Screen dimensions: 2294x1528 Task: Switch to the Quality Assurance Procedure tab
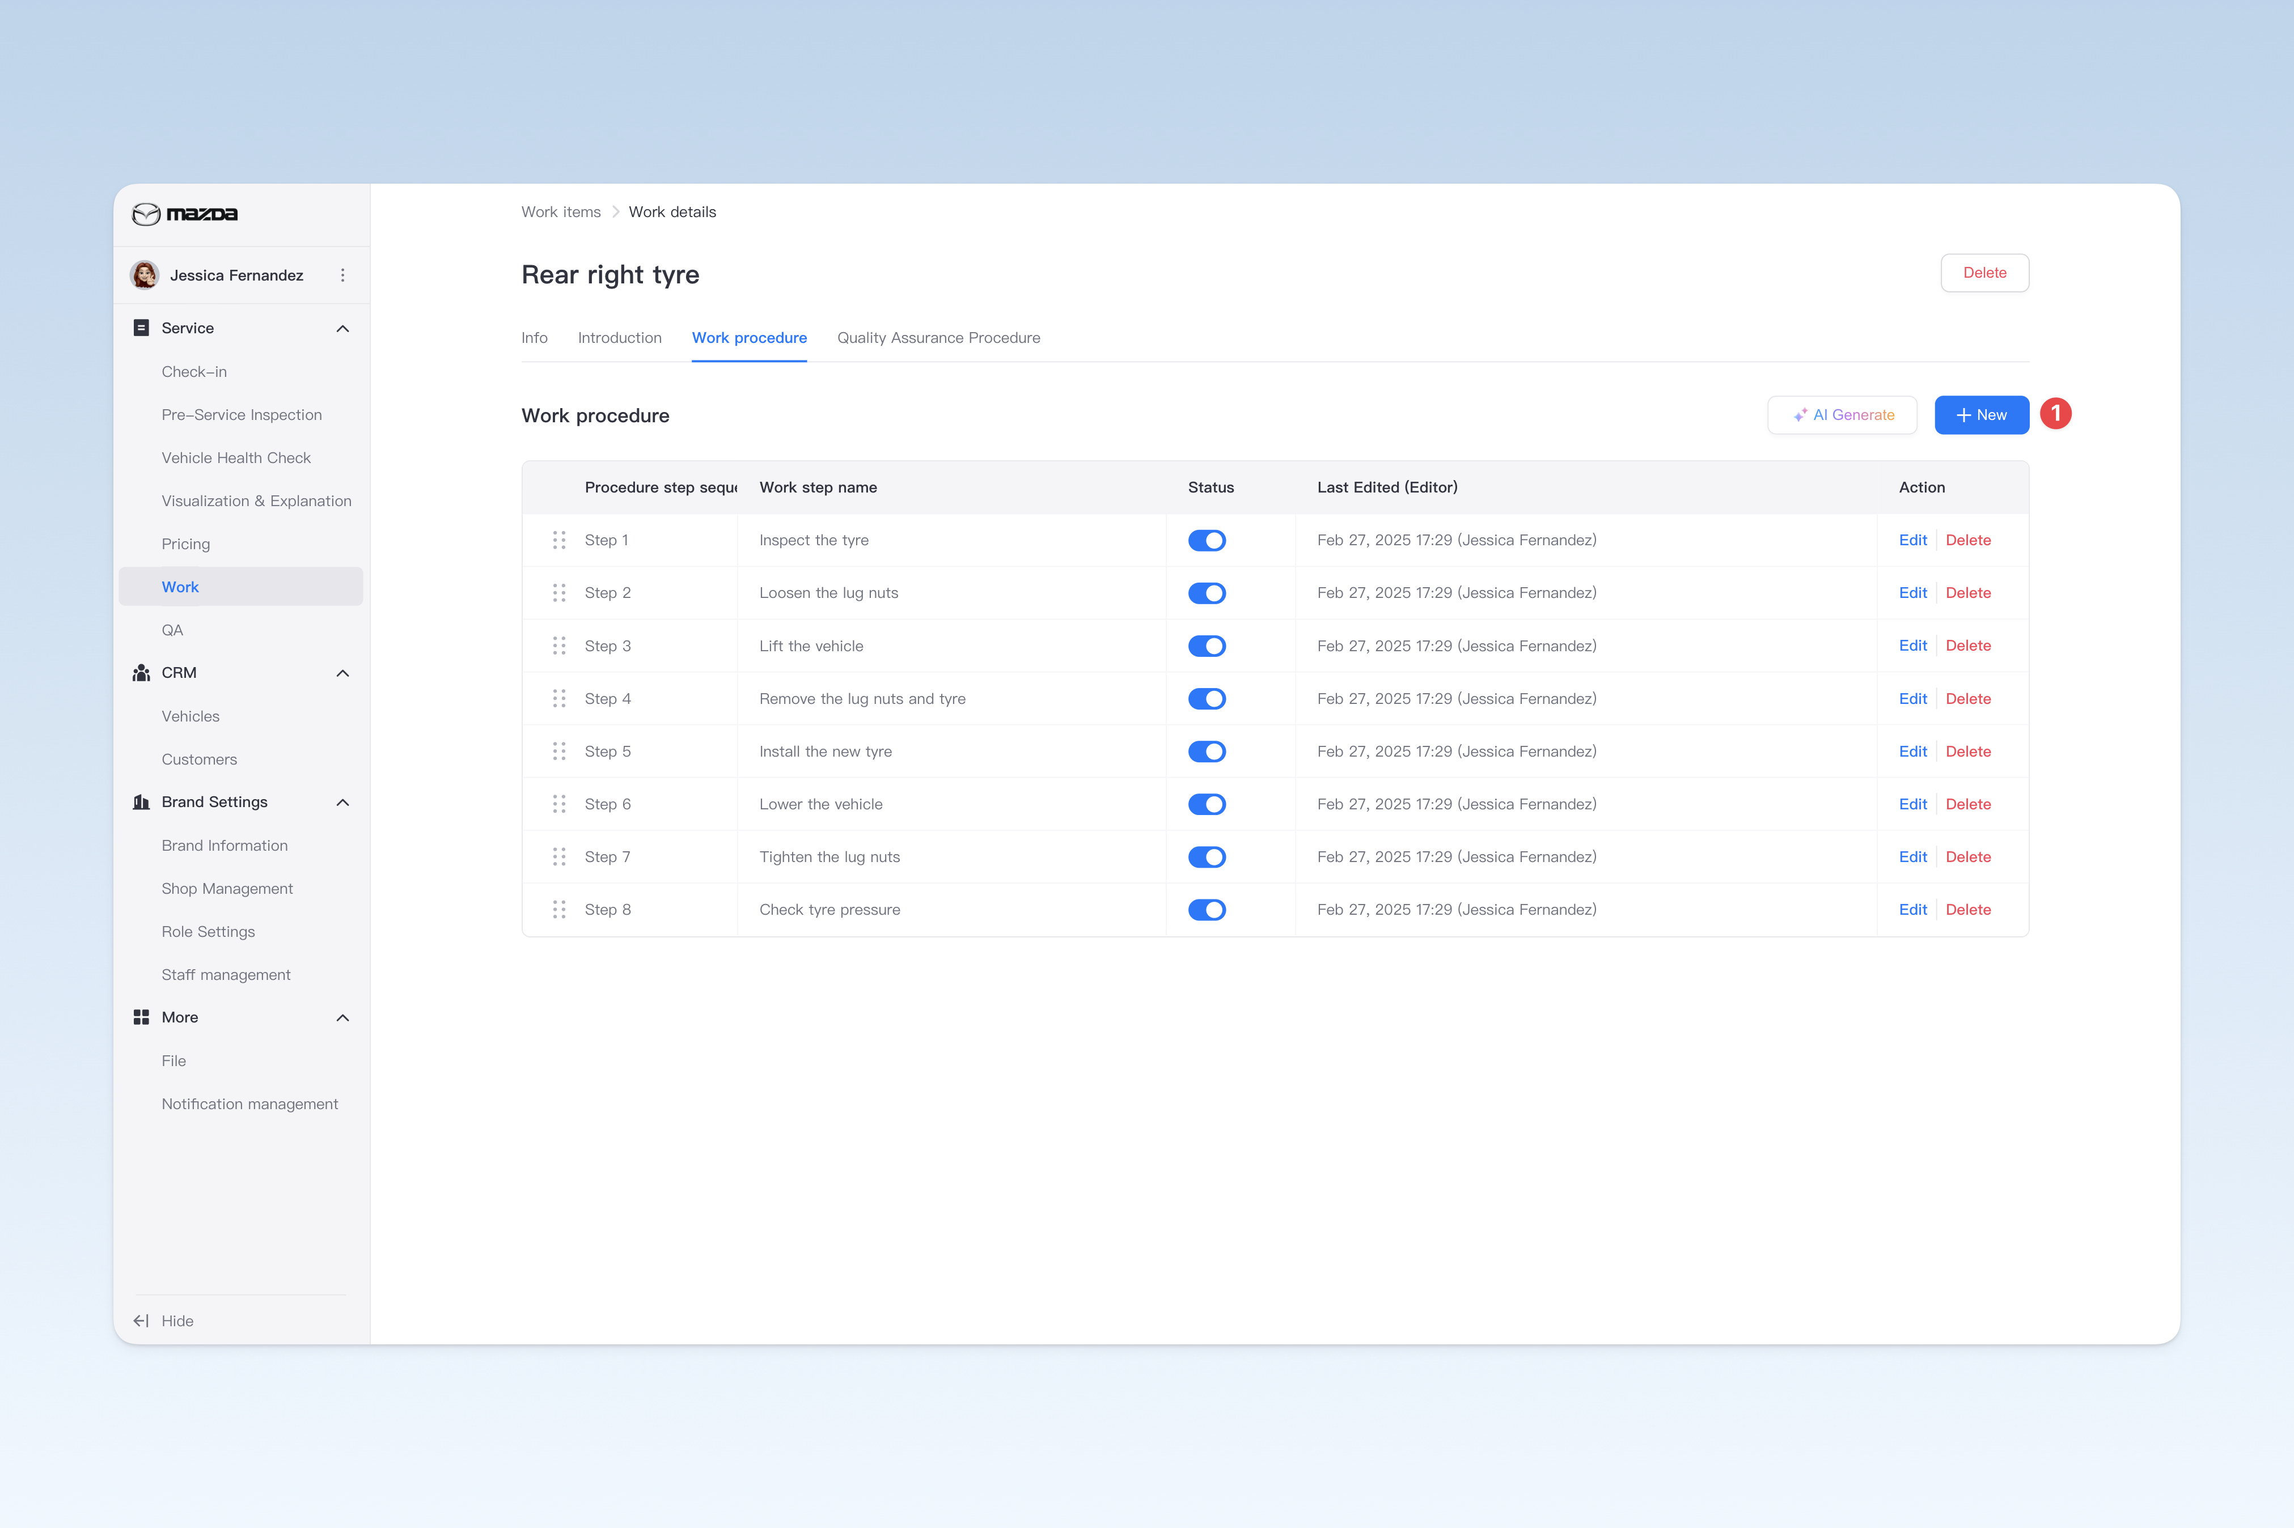point(938,337)
